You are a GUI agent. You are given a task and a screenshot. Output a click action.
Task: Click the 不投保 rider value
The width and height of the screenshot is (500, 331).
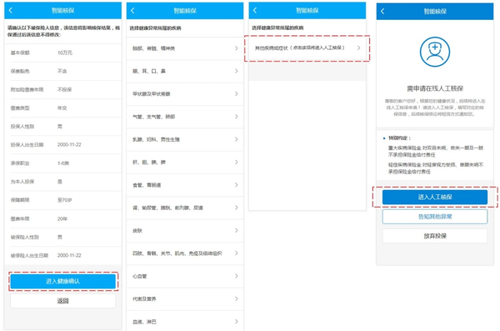click(x=64, y=89)
